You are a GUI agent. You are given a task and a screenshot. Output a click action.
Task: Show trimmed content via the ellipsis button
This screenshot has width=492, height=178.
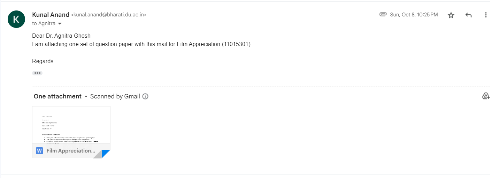coord(37,73)
